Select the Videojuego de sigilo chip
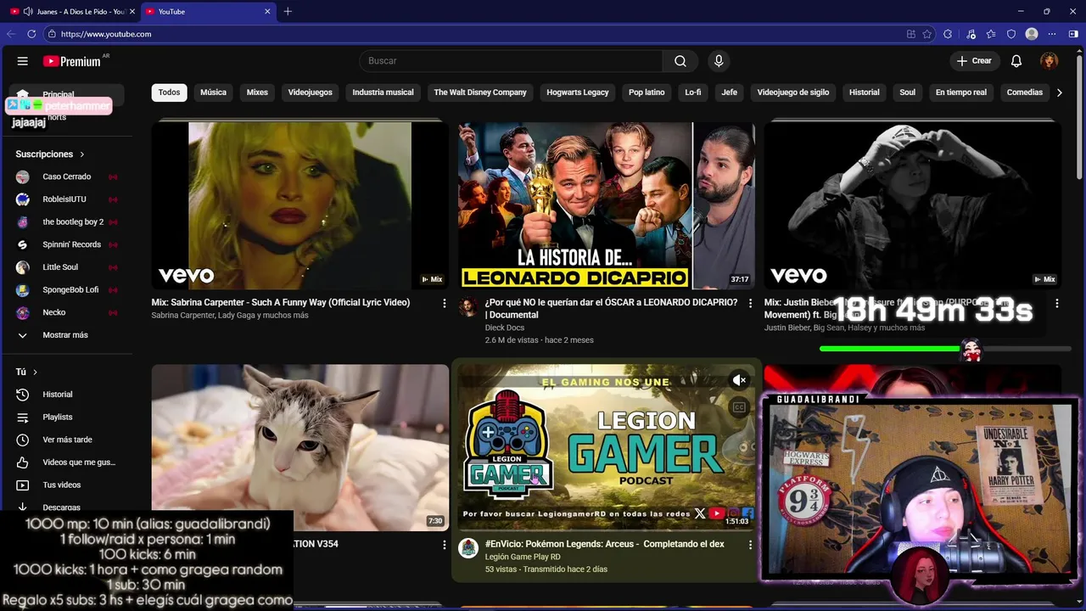 coord(793,92)
